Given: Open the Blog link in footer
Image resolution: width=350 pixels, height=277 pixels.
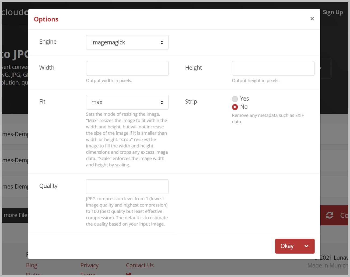Looking at the screenshot, I should tap(31, 265).
